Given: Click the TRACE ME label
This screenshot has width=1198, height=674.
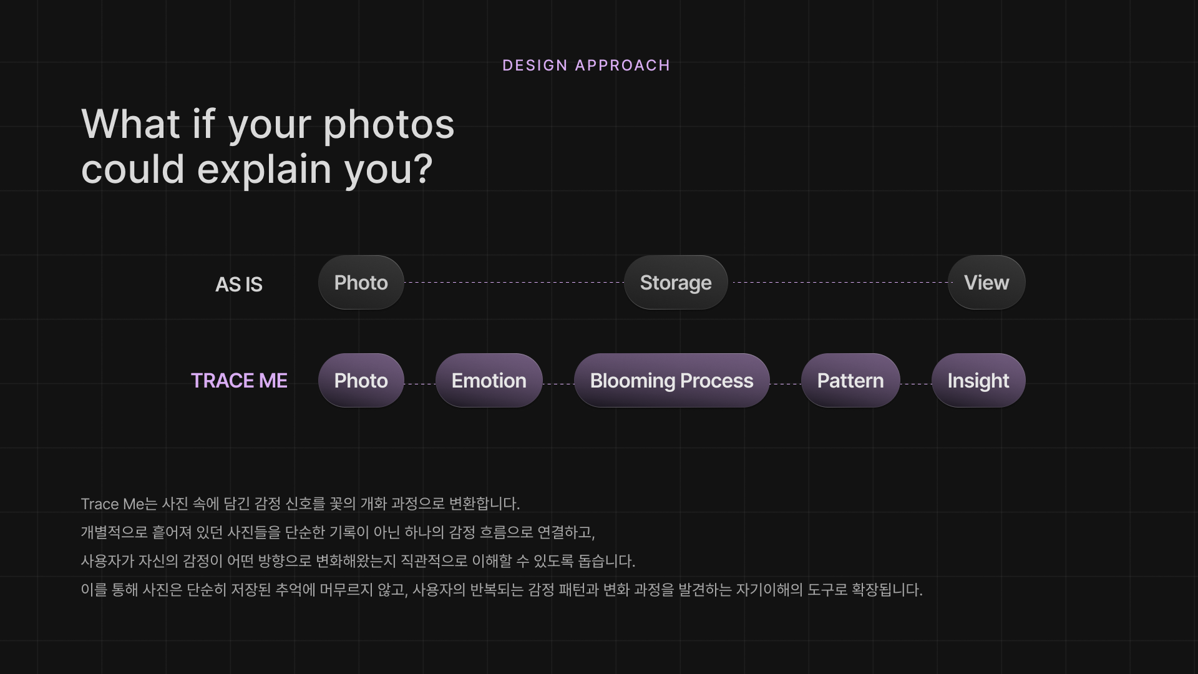Looking at the screenshot, I should click(x=239, y=381).
